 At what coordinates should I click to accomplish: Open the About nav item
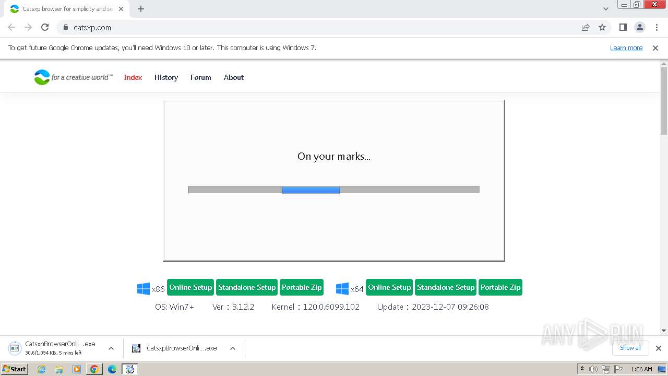click(234, 77)
